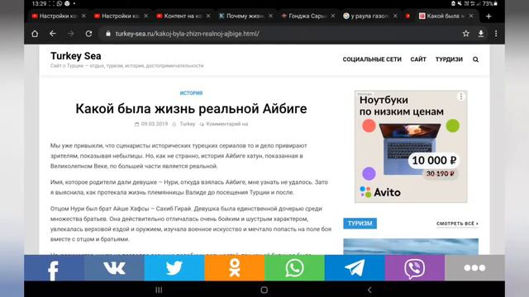Click the site tagline 'Сайт о Турции'
529x297 pixels.
coord(126,66)
